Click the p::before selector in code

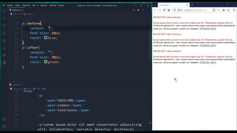[x=31, y=24]
